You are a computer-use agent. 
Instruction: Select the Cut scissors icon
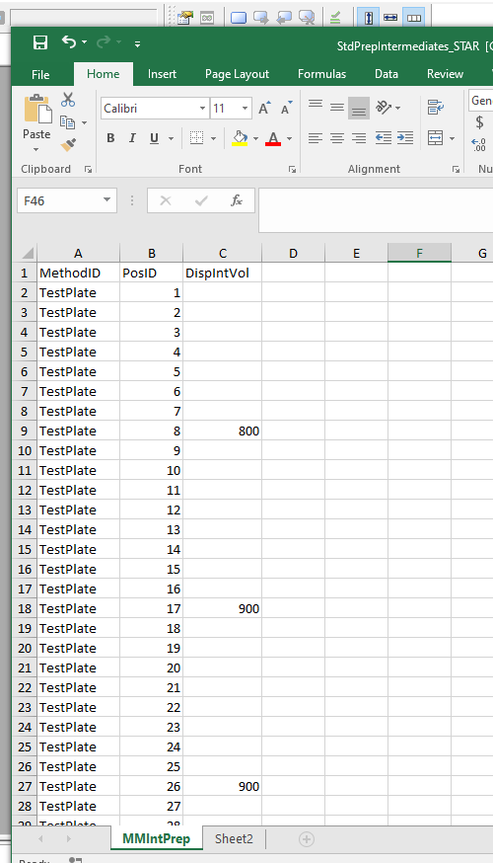point(68,100)
